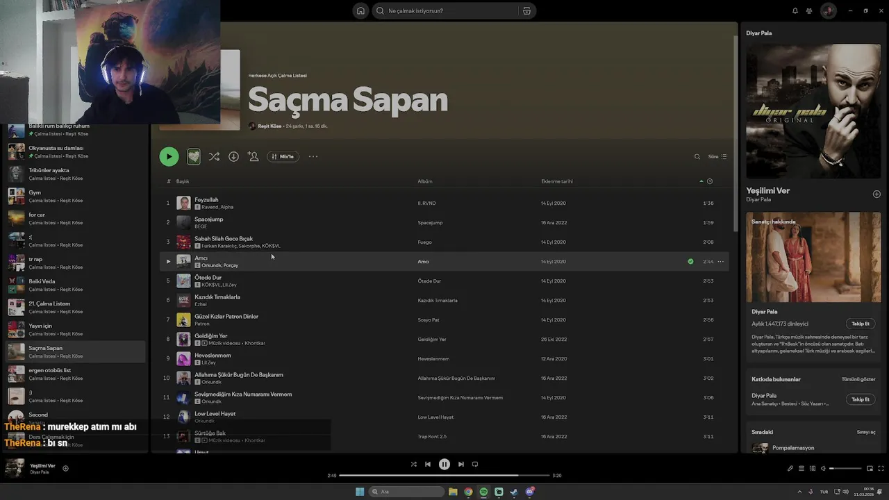Play the hovered track Amcı
The width and height of the screenshot is (889, 500).
pyautogui.click(x=168, y=262)
